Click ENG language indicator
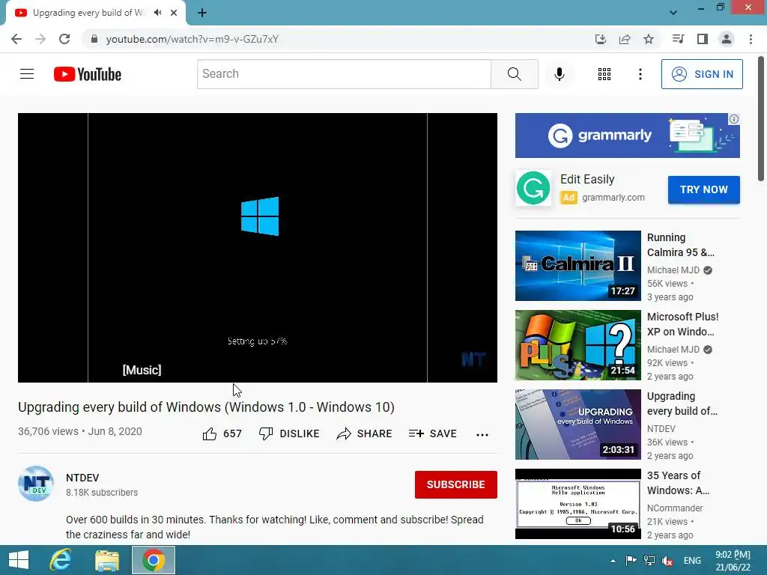The width and height of the screenshot is (767, 575). point(692,561)
